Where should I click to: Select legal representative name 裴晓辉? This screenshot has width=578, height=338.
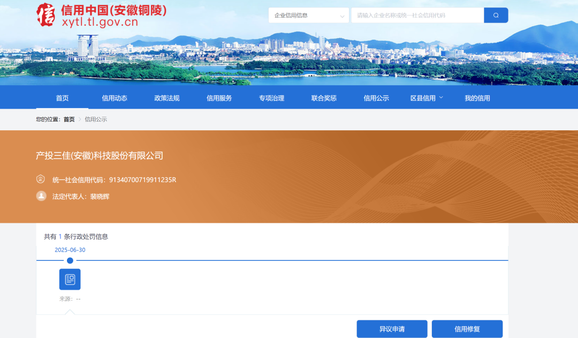tap(100, 196)
